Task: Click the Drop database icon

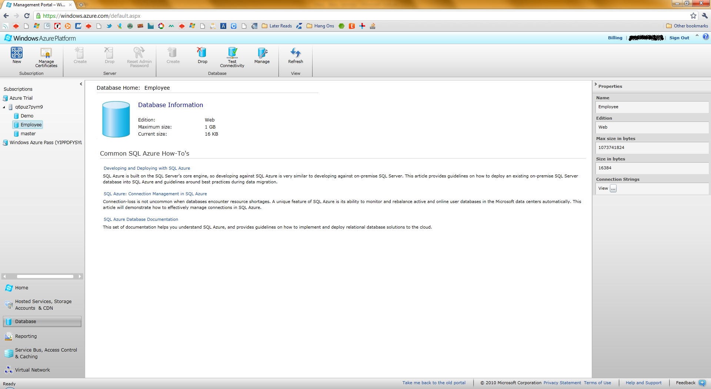Action: (x=202, y=53)
